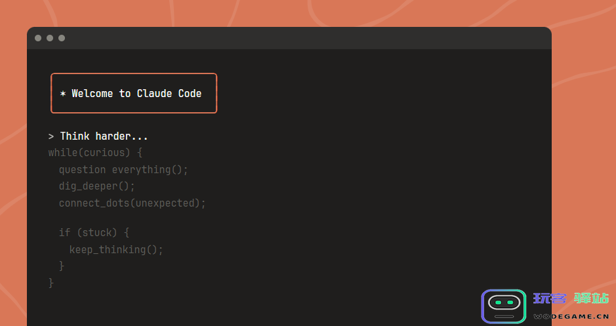Click the "if (stuck) {" code line

[x=94, y=233]
